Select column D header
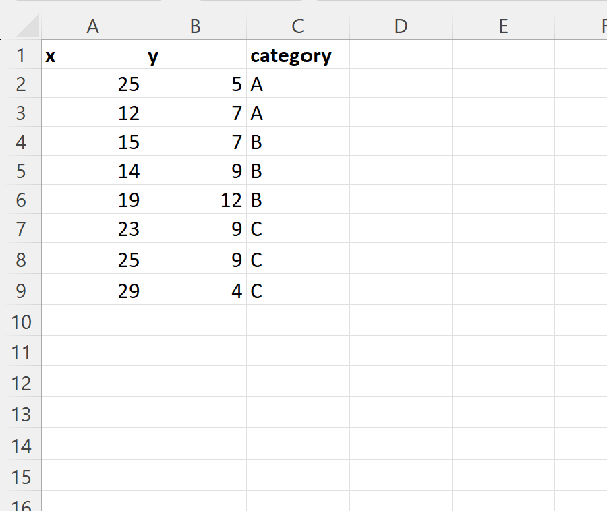The height and width of the screenshot is (511, 607). point(401,26)
